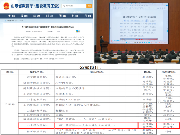This screenshot has width=180, height=135.
Task: Click the orange 搜索 search button
Action: [89, 6]
